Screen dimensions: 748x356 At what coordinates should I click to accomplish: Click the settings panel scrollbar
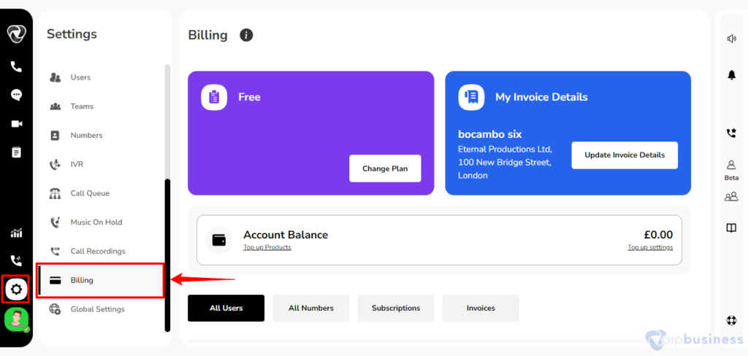click(x=167, y=255)
